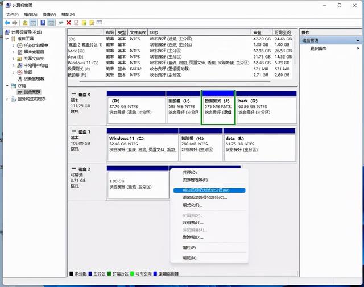Select the Windows 11 (C:) row in volume list

coord(180,63)
